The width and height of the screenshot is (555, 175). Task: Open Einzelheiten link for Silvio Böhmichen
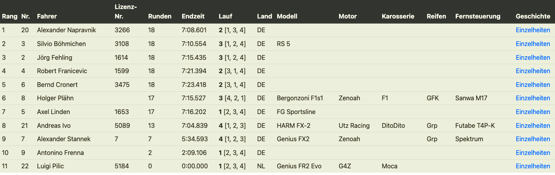(533, 44)
